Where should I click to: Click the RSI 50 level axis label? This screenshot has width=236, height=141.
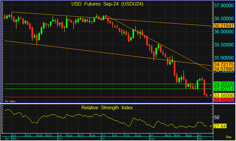pos(216,117)
